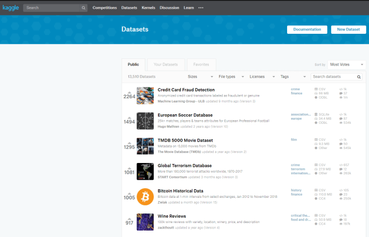
Task: Click views icon for TMDB 5000 Movie Dataset
Action: [x=341, y=148]
